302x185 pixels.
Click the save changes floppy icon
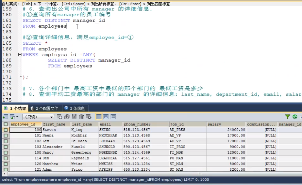click(74, 117)
